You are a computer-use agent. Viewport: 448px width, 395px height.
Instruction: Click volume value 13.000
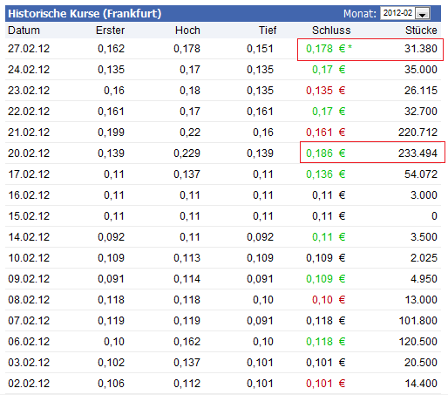(x=421, y=300)
